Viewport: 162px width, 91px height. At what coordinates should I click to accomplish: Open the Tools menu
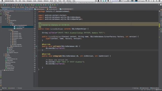pyautogui.click(x=60, y=1)
